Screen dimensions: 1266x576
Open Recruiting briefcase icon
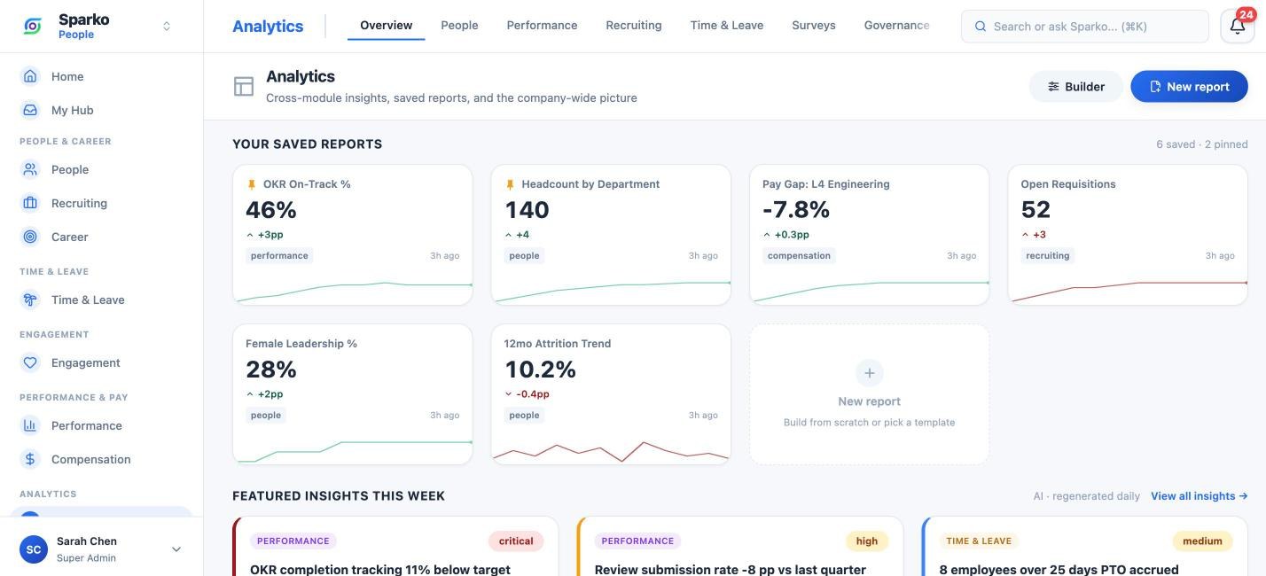point(30,203)
